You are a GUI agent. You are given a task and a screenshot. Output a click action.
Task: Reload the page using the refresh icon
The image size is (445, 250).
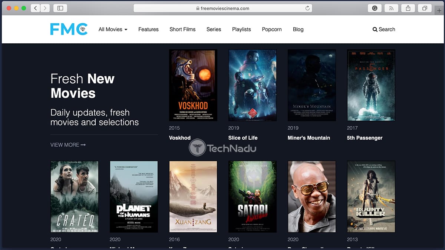tap(307, 8)
